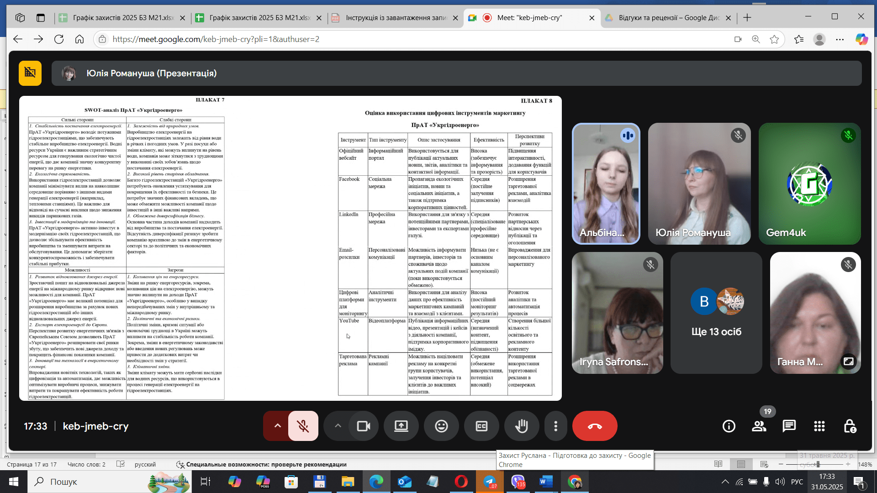Open tab actions menu icon
877x493 pixels.
click(41, 18)
